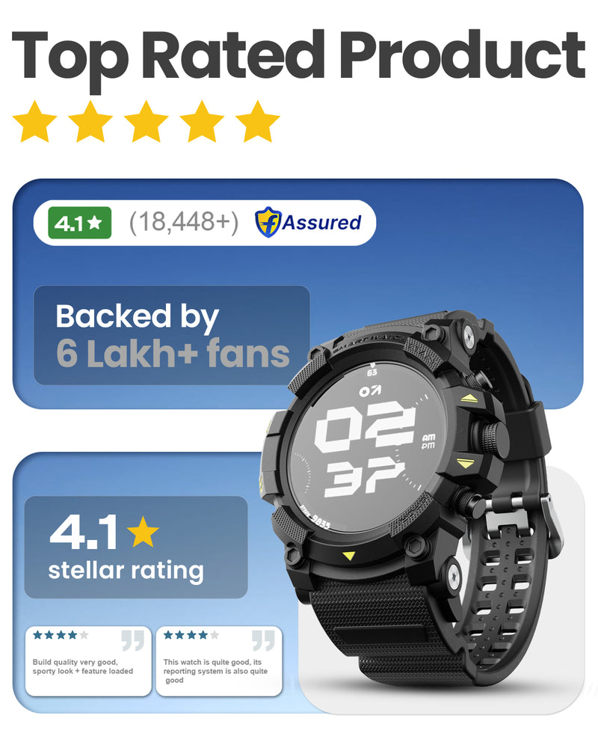Click the Flipkart Assured shield logo
Image resolution: width=598 pixels, height=742 pixels.
click(x=268, y=222)
